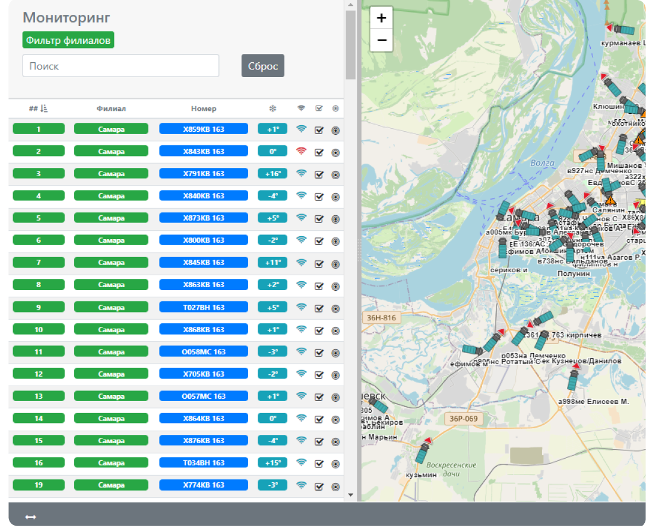Click the Сброс reset button
Screen dimensions: 646x528
tap(263, 66)
